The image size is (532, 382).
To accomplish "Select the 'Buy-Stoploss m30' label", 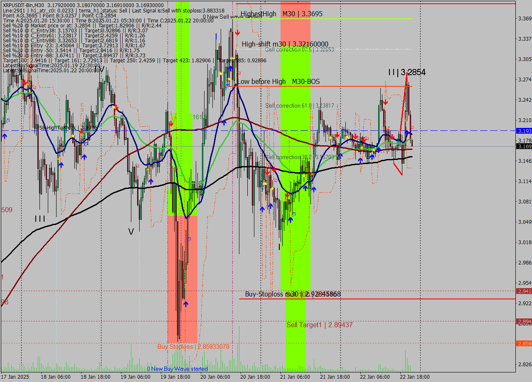I will point(293,294).
